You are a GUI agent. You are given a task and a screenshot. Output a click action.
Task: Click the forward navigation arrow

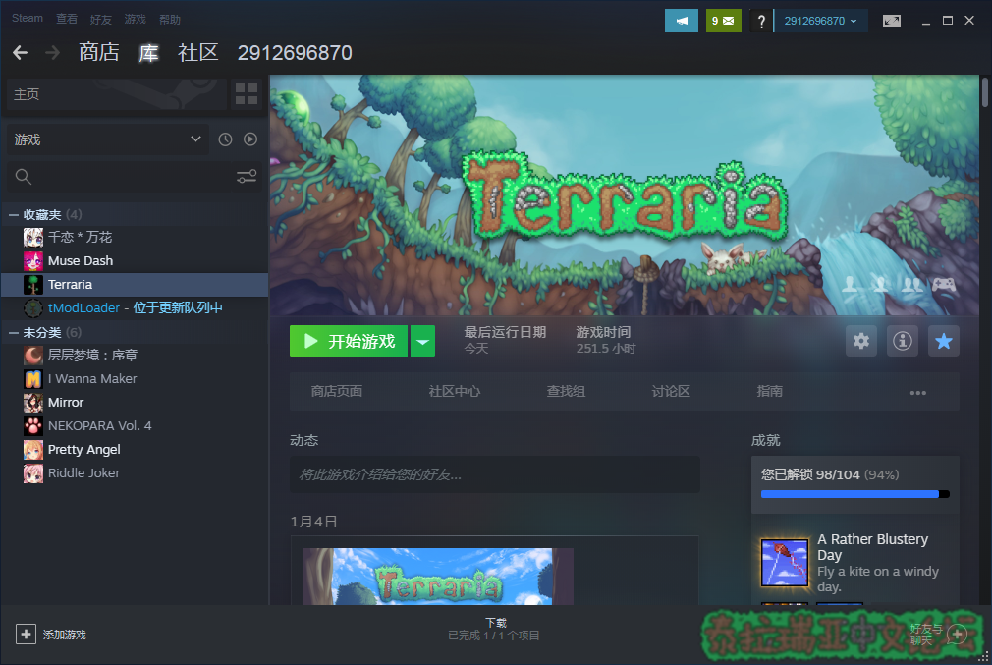(x=52, y=52)
